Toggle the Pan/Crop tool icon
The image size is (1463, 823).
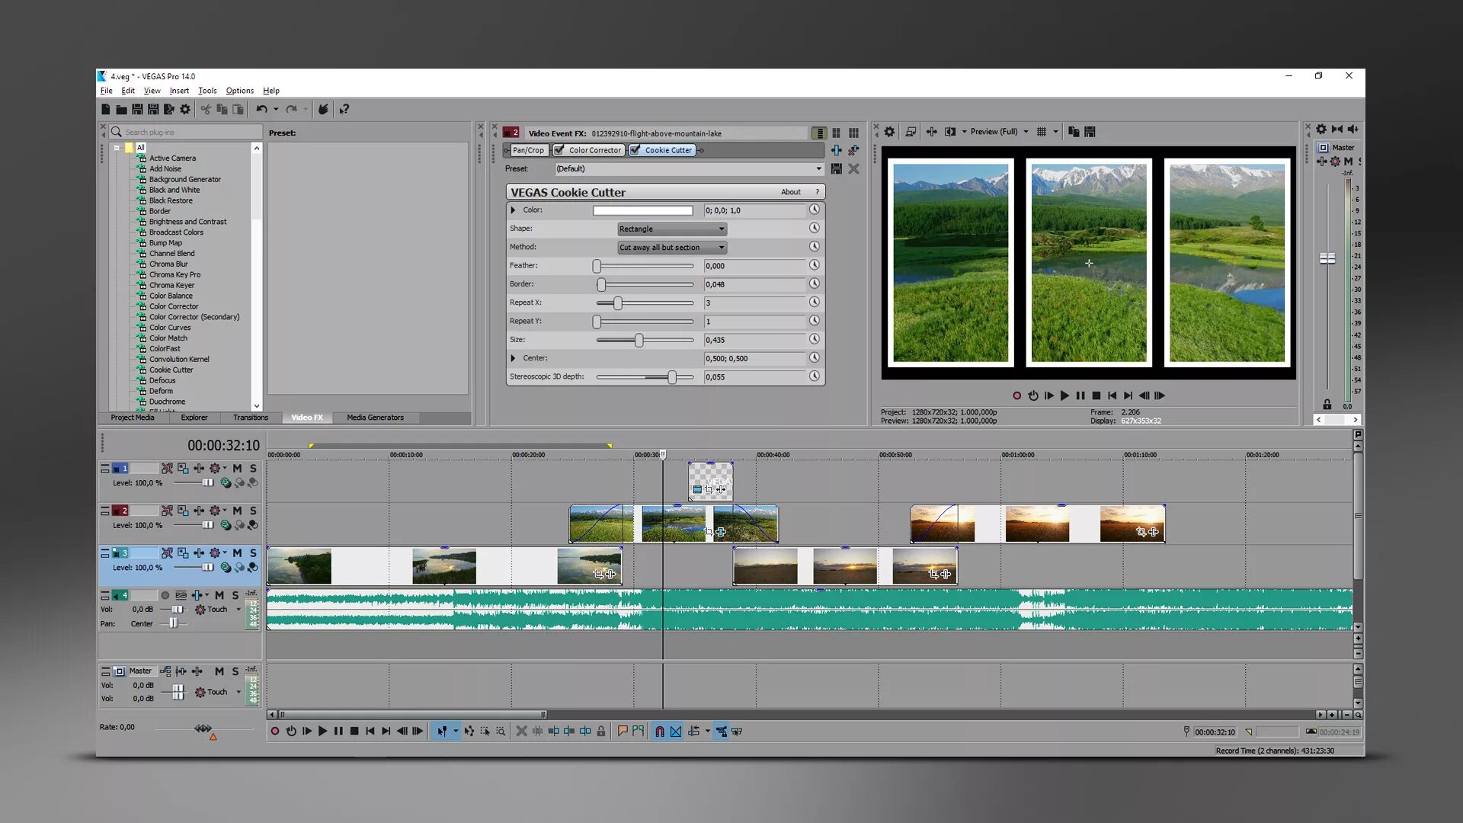(x=527, y=149)
